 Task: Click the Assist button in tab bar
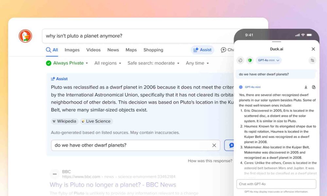[x=202, y=50]
